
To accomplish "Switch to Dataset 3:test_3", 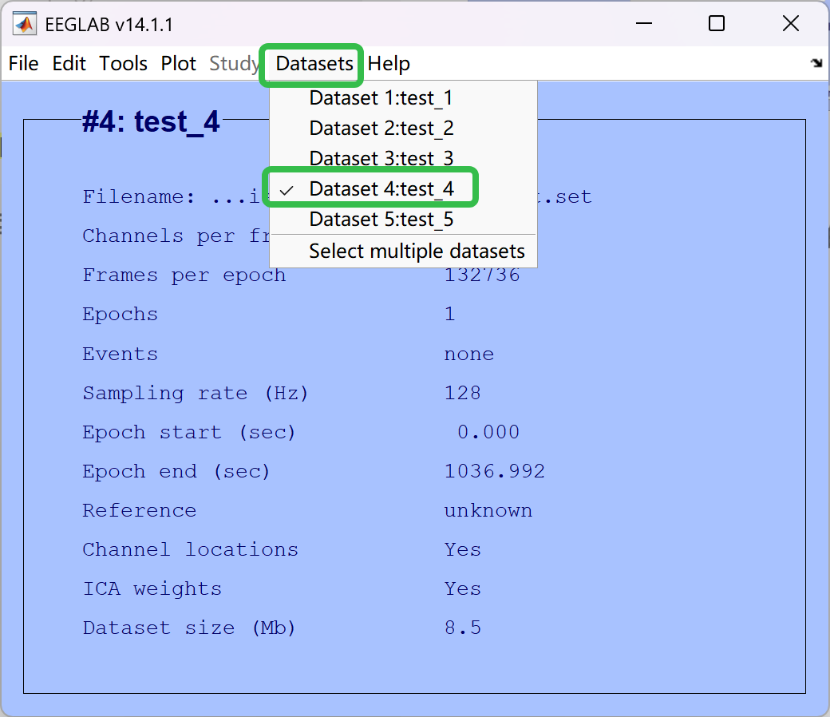I will point(403,158).
